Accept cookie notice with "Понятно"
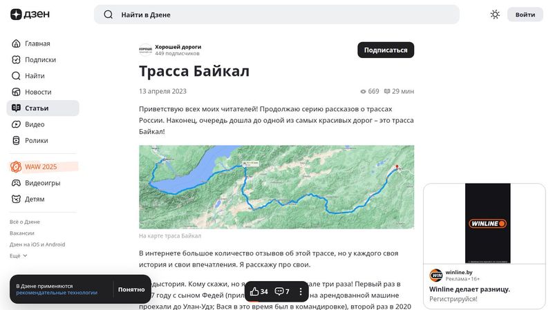Screen dimensions: 553x310 click(x=131, y=289)
